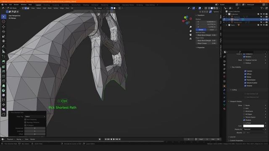Uncheck the Glossy ray visibility checkbox
Screen dimensions: 269x151
click(245, 77)
